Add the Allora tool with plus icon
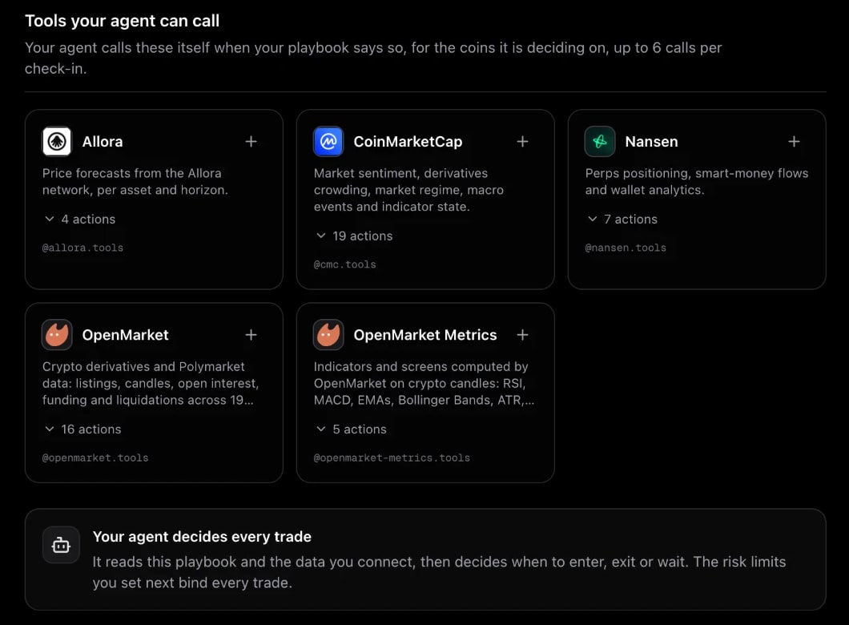 coord(251,141)
